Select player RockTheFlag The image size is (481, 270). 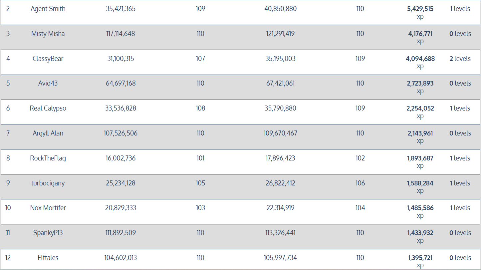coord(48,158)
